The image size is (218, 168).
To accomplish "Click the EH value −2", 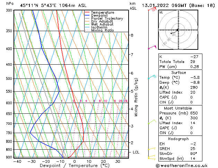I will pyautogui.click(x=193, y=144).
